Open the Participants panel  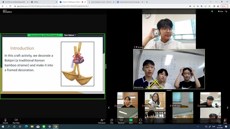point(102,120)
